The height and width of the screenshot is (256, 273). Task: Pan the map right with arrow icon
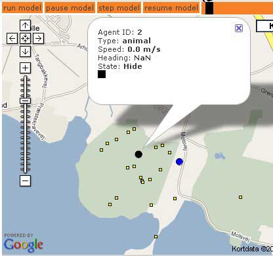coord(39,39)
